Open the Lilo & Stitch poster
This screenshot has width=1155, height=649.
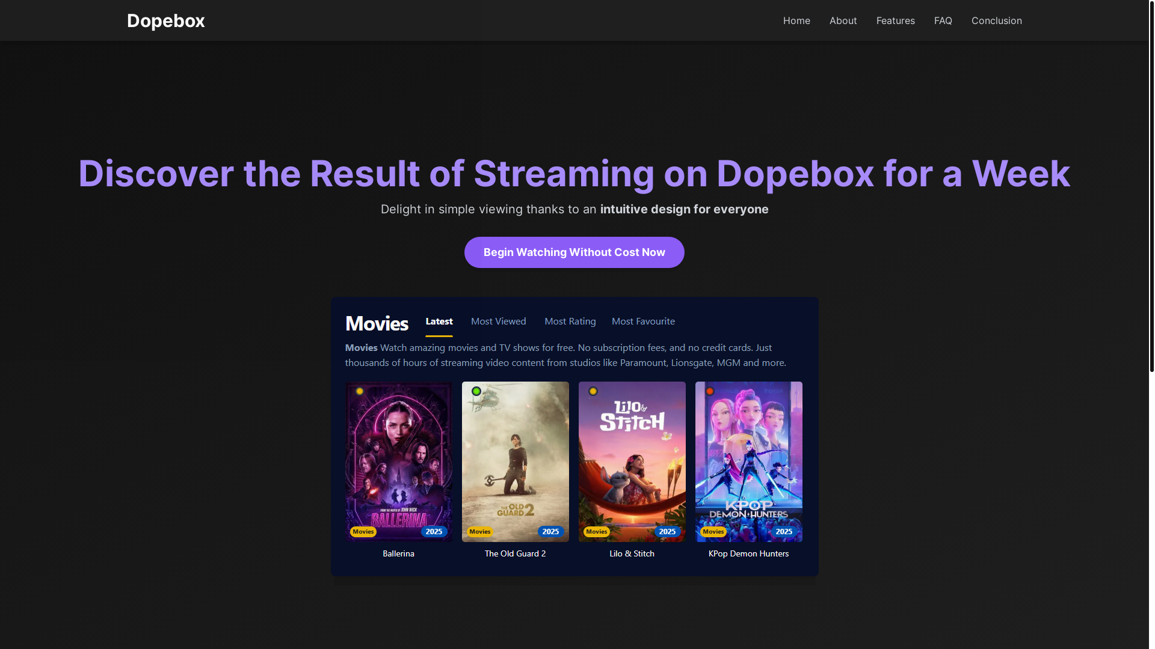tap(632, 462)
